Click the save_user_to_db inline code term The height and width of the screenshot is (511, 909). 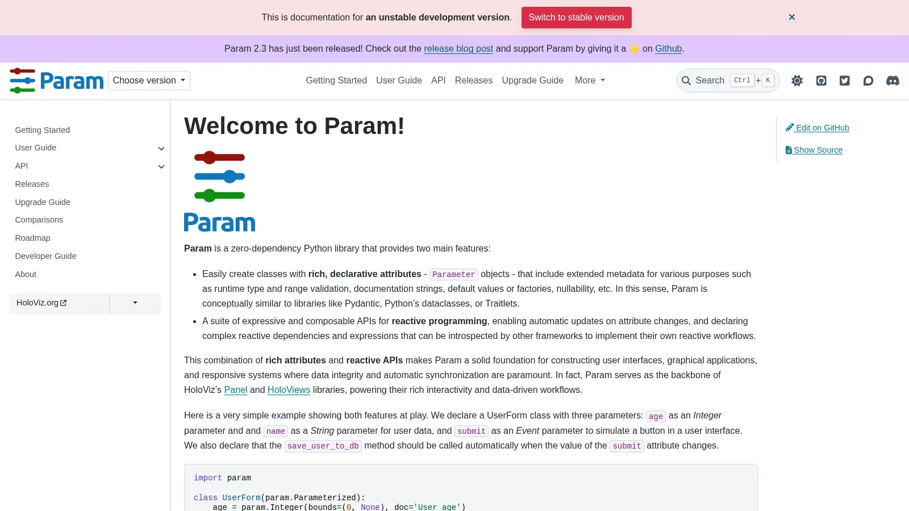tap(323, 446)
